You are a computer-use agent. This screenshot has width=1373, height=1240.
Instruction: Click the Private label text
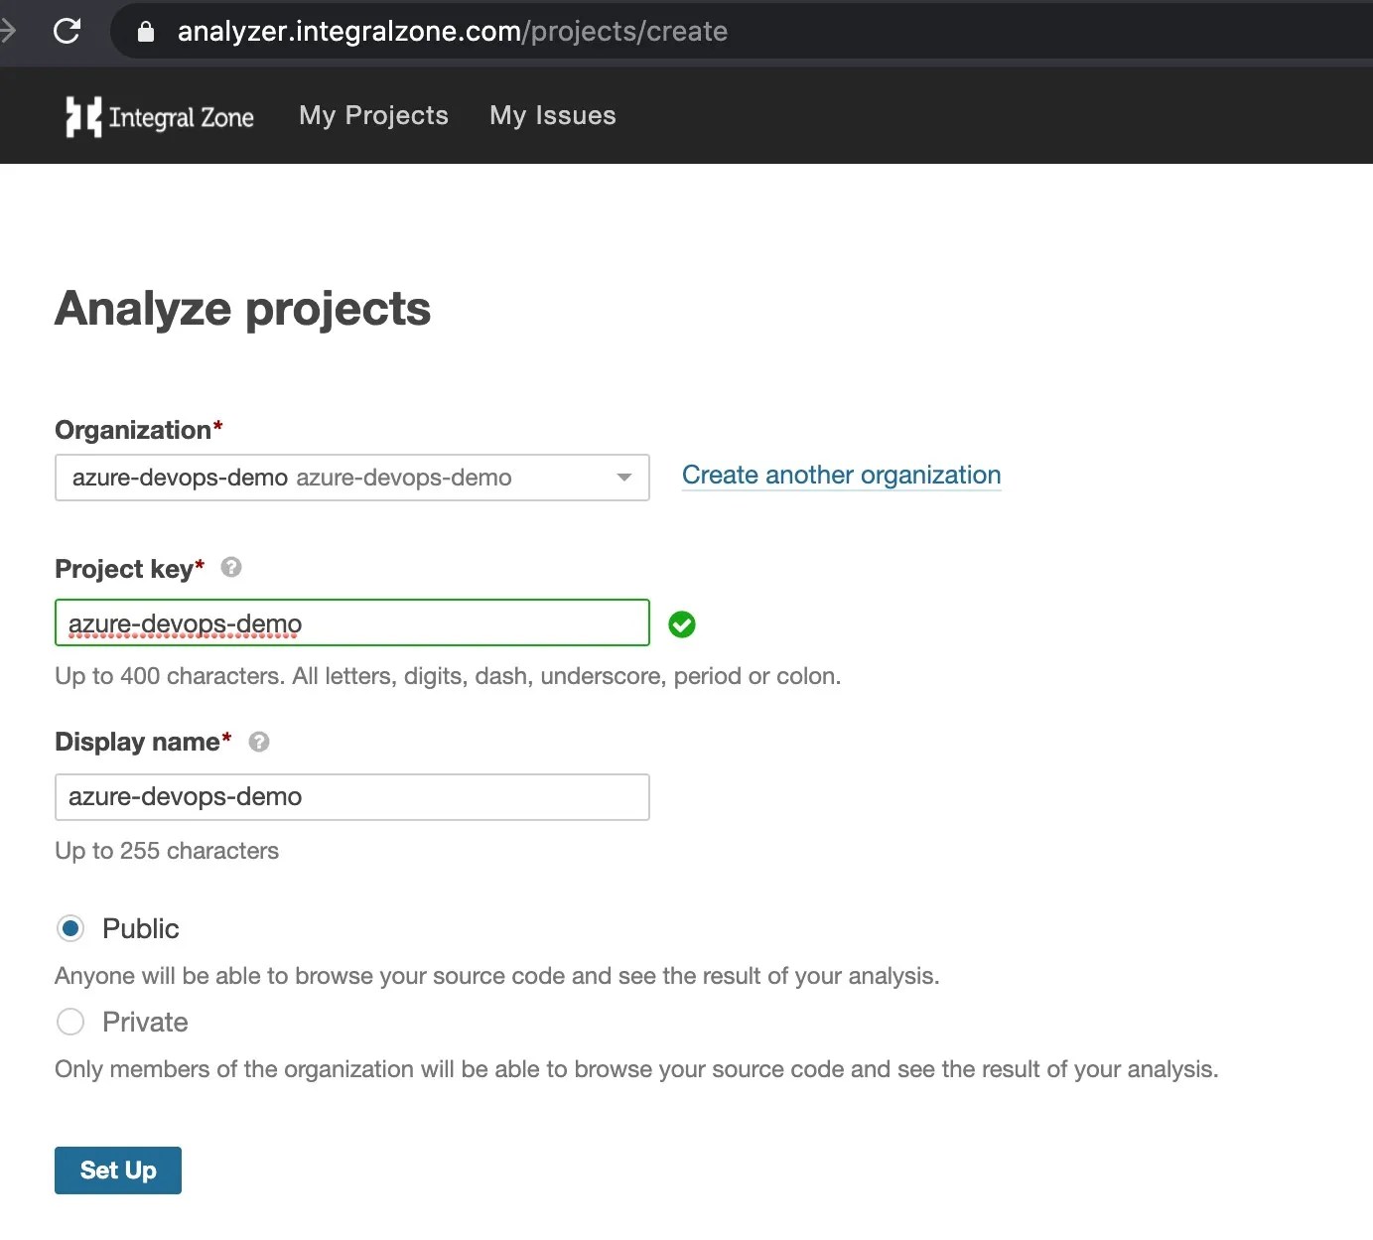(x=145, y=1022)
